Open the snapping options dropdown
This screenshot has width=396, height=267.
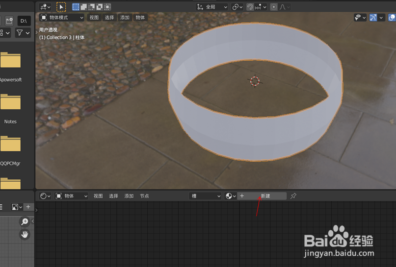[261, 7]
